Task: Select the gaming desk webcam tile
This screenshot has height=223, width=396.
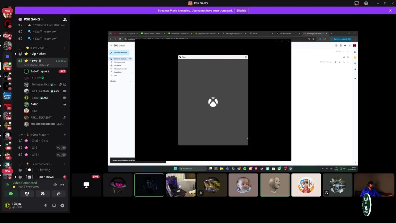Action: point(181,185)
